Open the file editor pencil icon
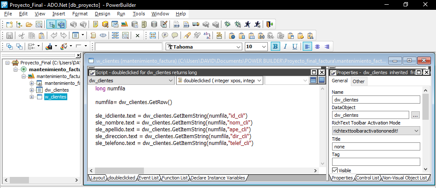The width and height of the screenshot is (436, 188). [164, 24]
